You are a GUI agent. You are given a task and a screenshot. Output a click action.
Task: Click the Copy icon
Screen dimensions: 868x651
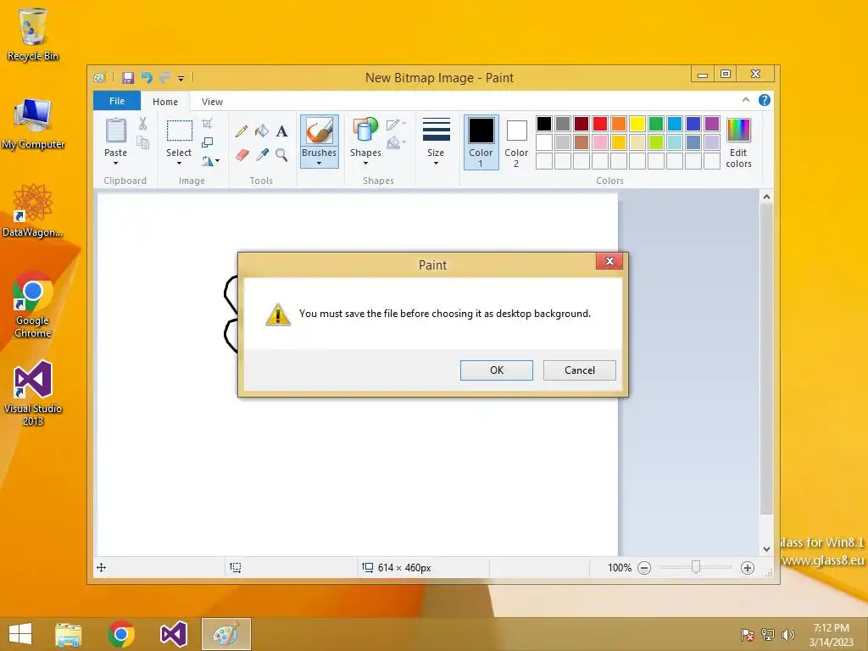coord(142,142)
